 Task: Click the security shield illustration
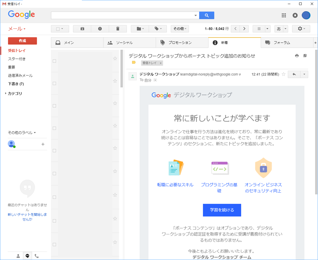[263, 168]
